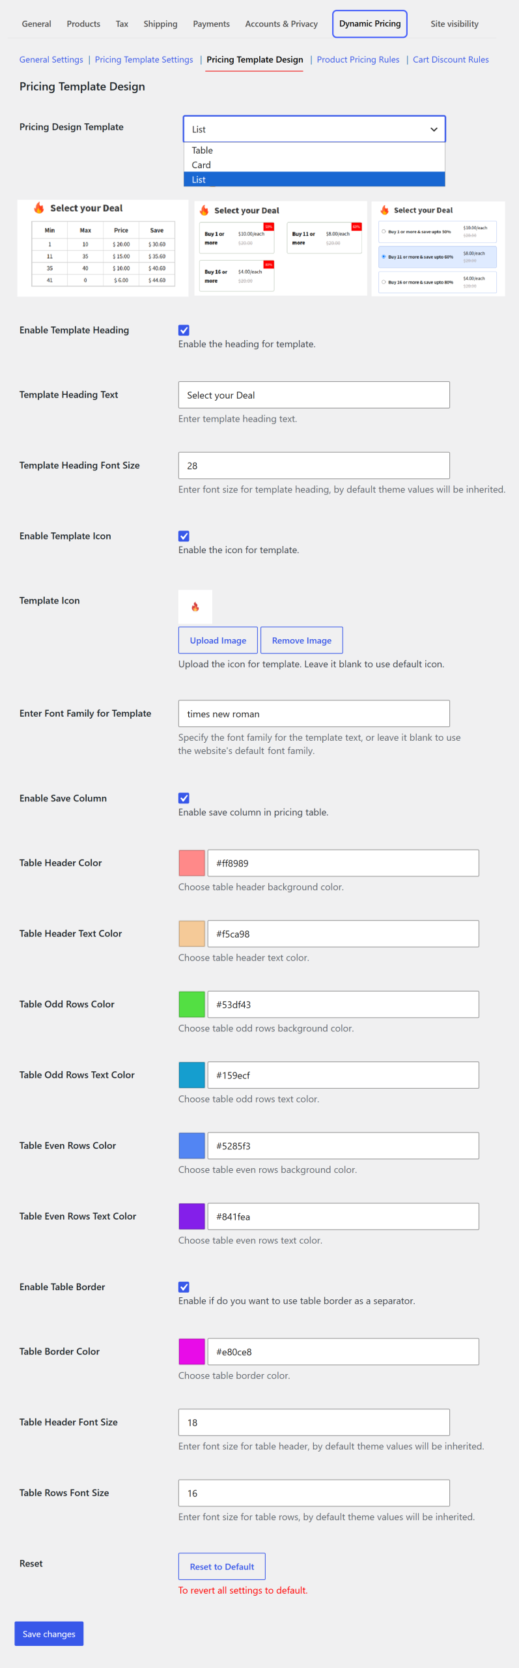The width and height of the screenshot is (519, 1668).
Task: Click the flame template icon preview
Action: tap(195, 607)
